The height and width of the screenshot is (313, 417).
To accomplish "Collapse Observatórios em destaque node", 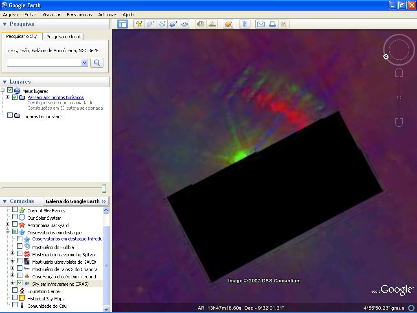I will tap(7, 231).
